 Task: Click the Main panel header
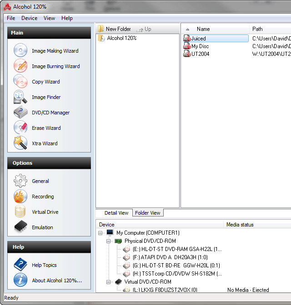coord(49,33)
